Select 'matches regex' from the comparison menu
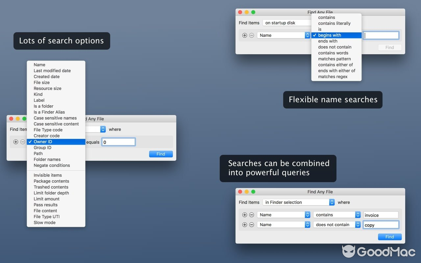421x263 pixels. (x=332, y=76)
